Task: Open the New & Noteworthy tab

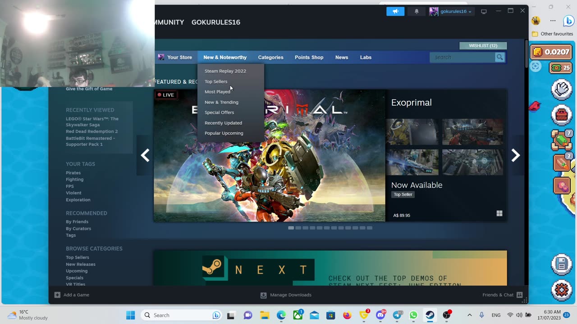Action: coord(225,57)
